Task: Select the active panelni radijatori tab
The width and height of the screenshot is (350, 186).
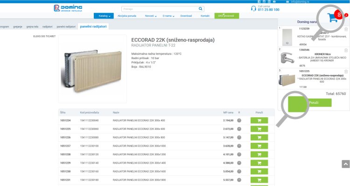Action: pyautogui.click(x=93, y=26)
